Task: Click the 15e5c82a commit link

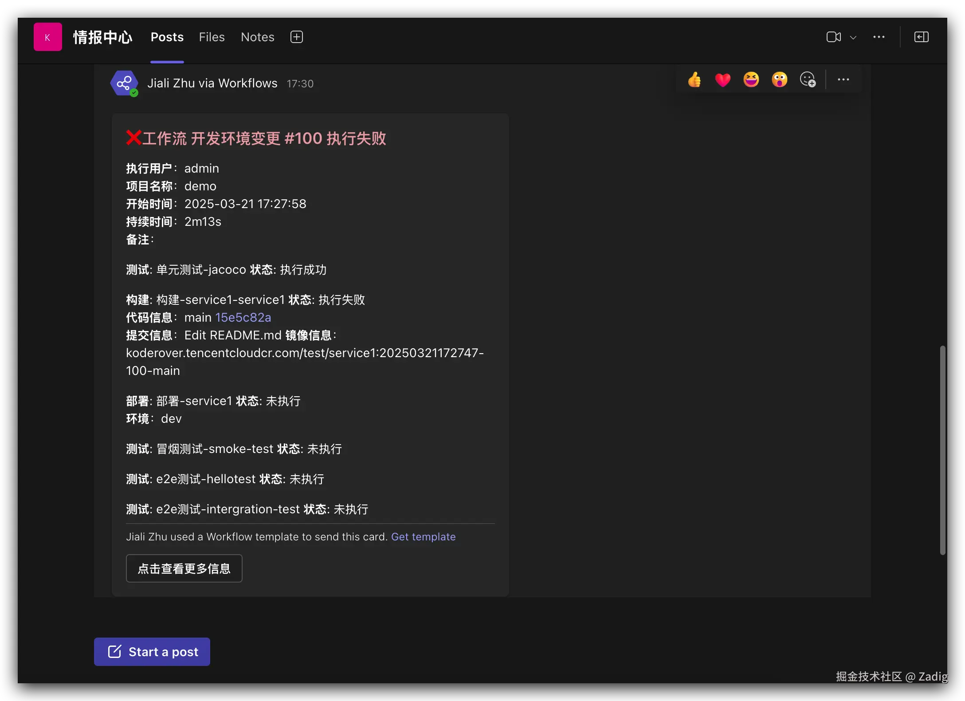Action: point(243,317)
